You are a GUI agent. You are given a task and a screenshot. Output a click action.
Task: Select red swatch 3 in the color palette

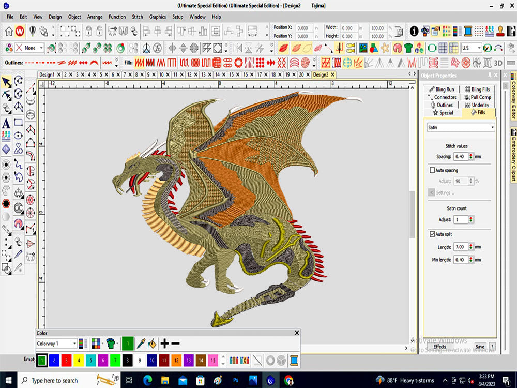(x=66, y=360)
